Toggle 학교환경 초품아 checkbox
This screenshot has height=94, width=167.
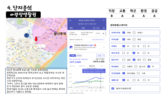pos(124,67)
